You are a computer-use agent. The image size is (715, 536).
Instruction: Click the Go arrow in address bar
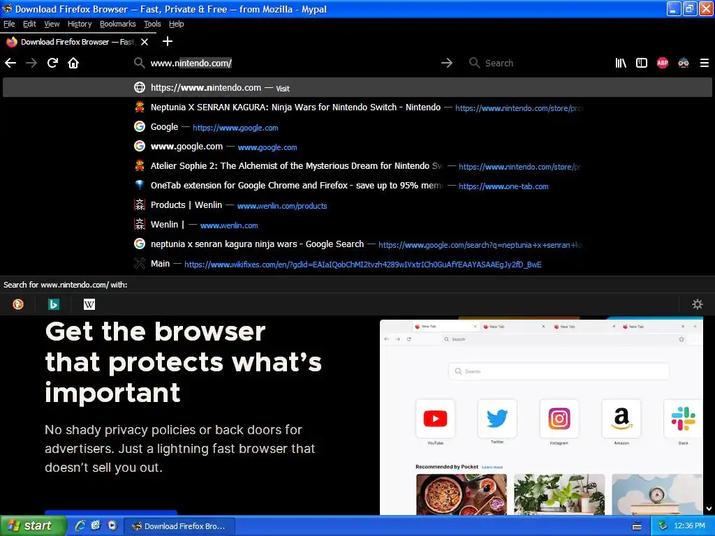(x=447, y=63)
